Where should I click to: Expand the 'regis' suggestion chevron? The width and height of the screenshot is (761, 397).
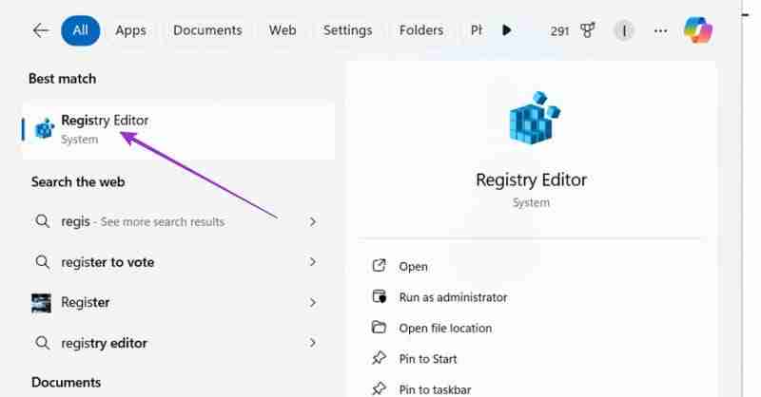tap(313, 221)
